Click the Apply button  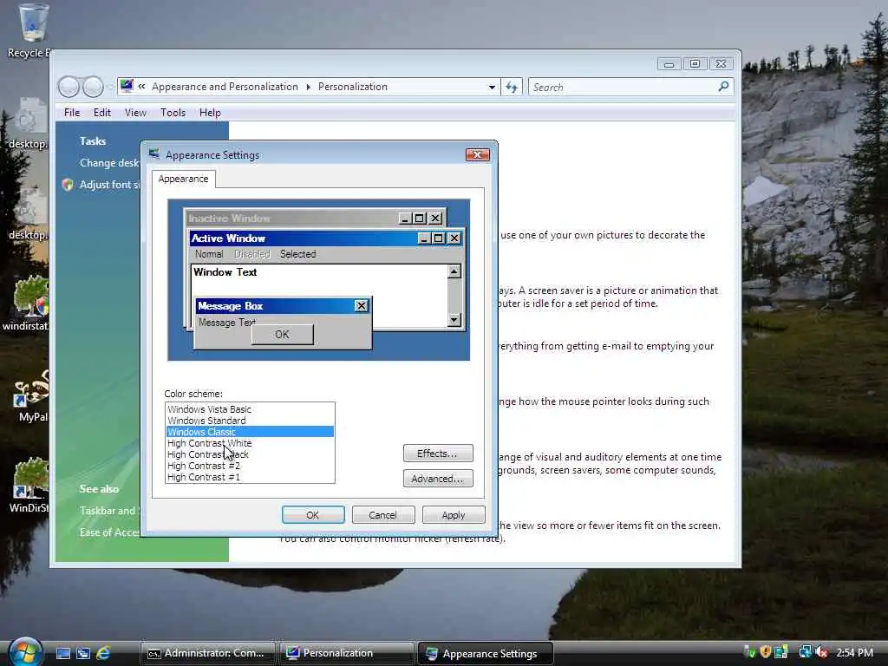453,515
